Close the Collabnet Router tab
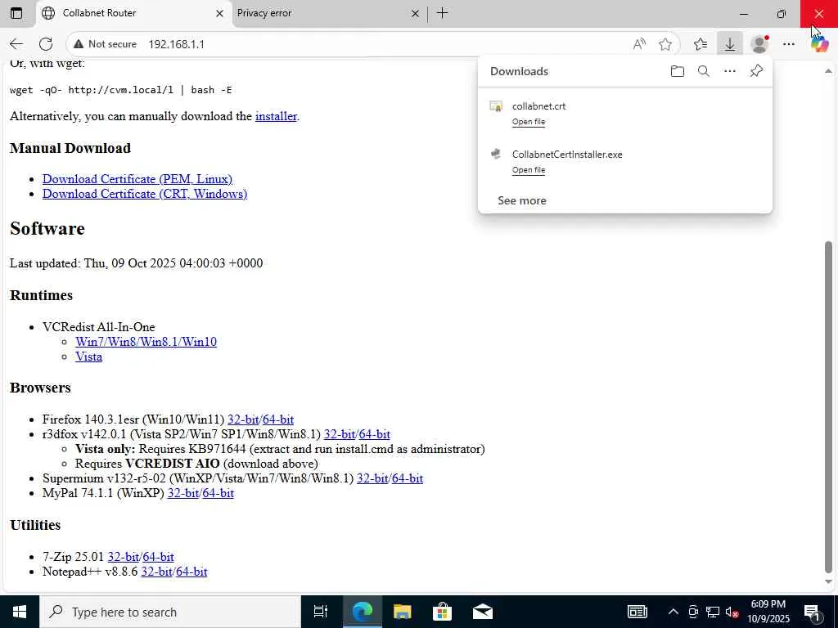 (219, 13)
